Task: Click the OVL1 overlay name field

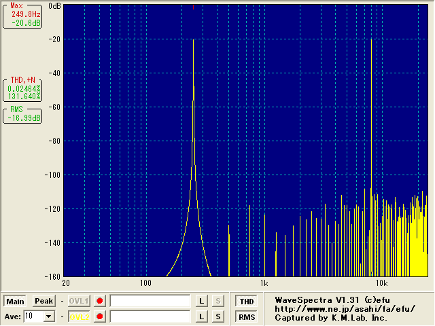Action: point(150,301)
